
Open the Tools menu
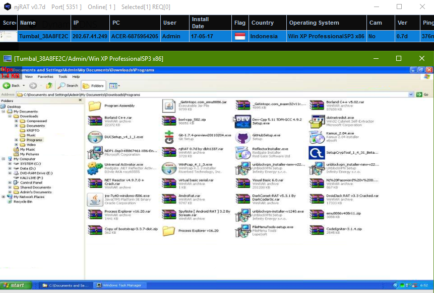[x=63, y=77]
